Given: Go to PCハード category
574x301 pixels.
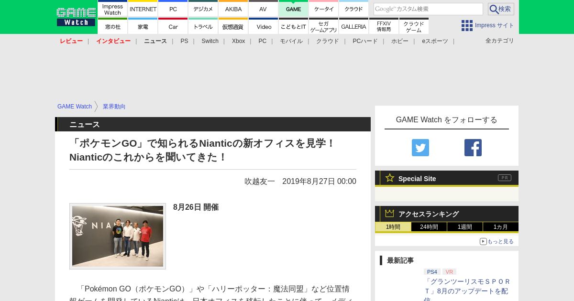Looking at the screenshot, I should pos(365,41).
